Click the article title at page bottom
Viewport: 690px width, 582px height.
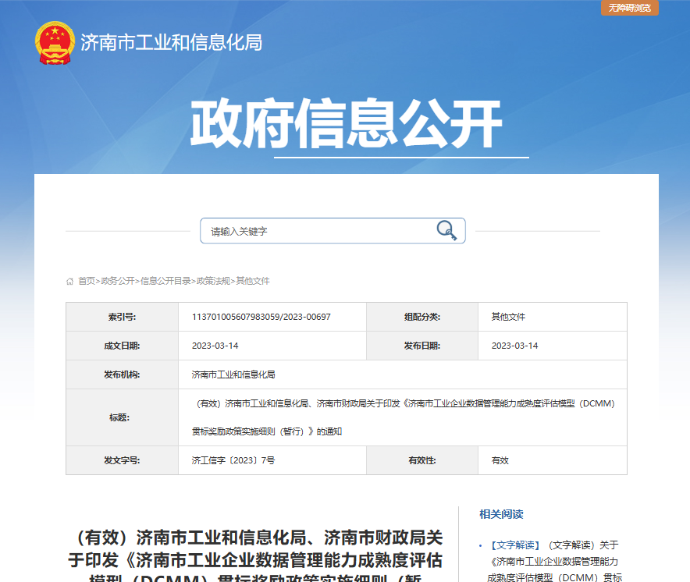pos(258,550)
